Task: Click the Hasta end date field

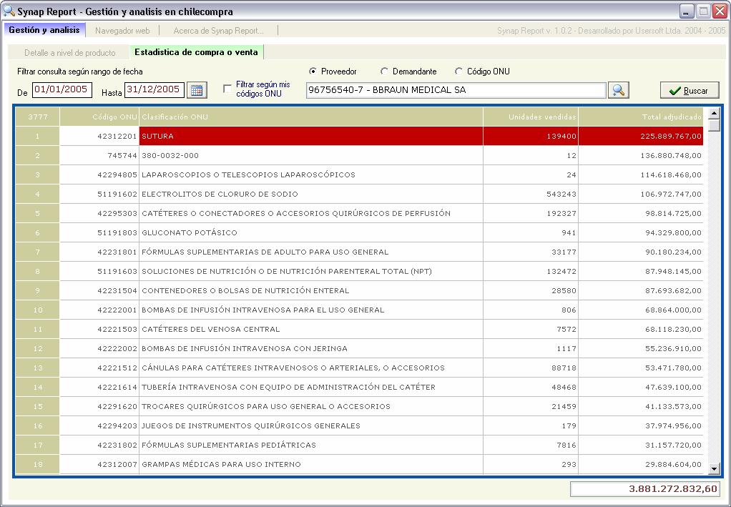Action: [x=154, y=89]
